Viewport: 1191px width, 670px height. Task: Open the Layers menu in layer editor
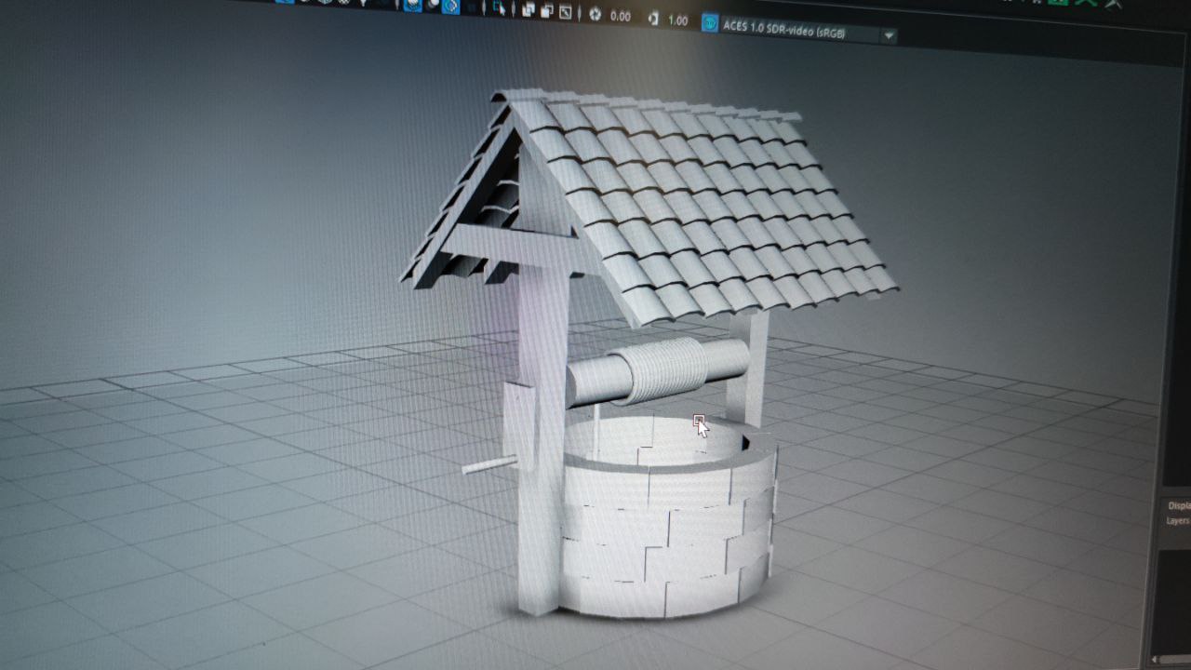click(1178, 521)
